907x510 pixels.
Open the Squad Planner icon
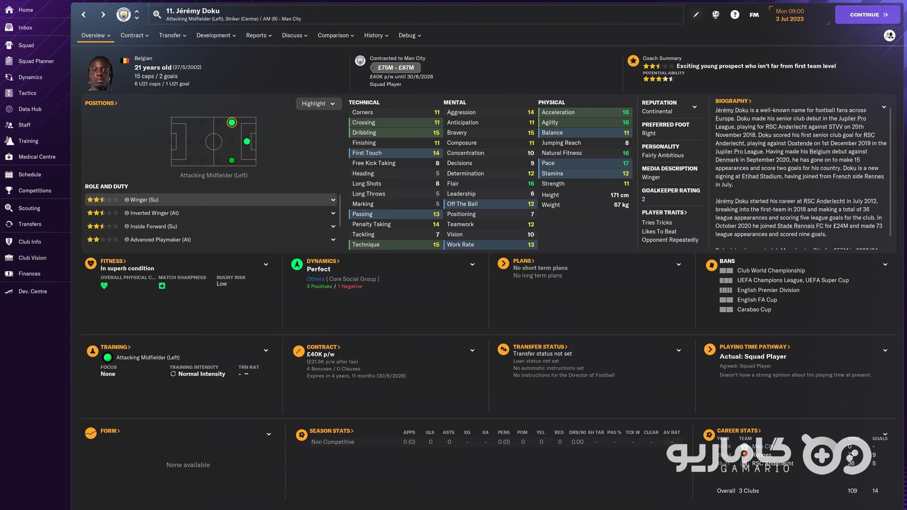point(9,61)
